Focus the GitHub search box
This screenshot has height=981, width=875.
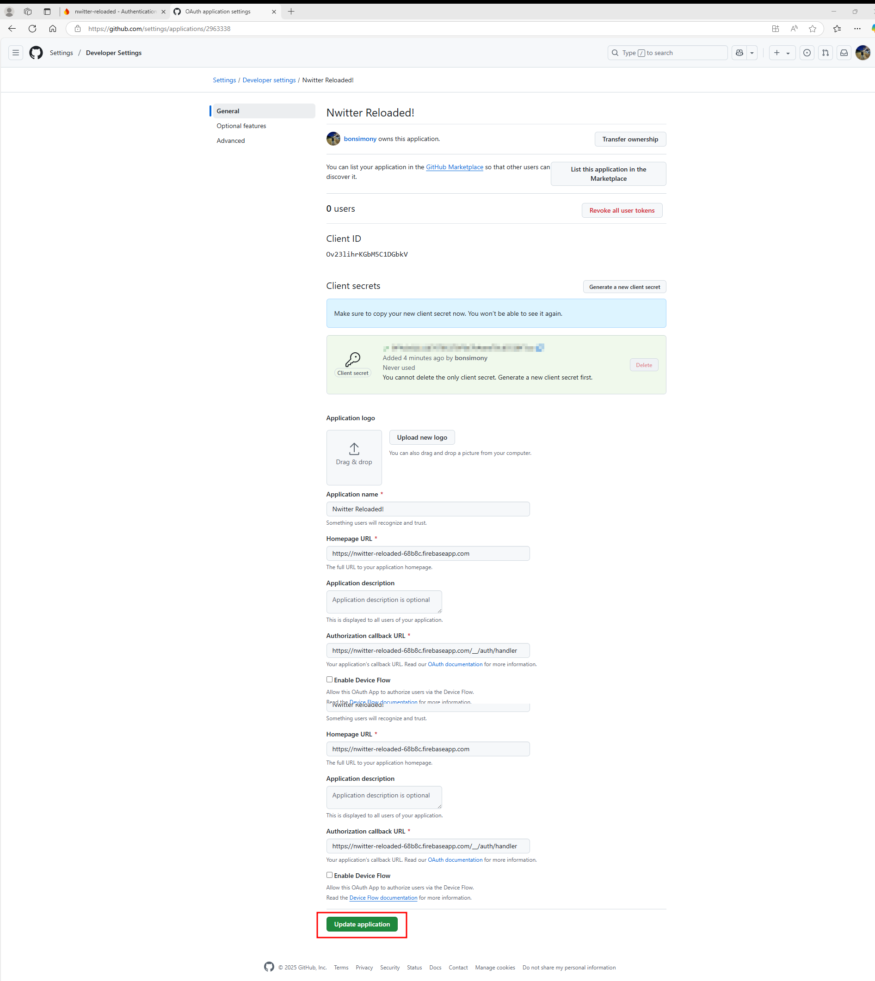click(x=668, y=53)
